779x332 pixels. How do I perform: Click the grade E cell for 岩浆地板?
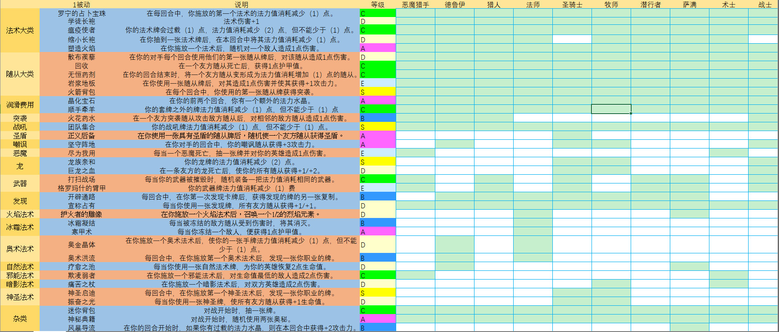point(378,83)
